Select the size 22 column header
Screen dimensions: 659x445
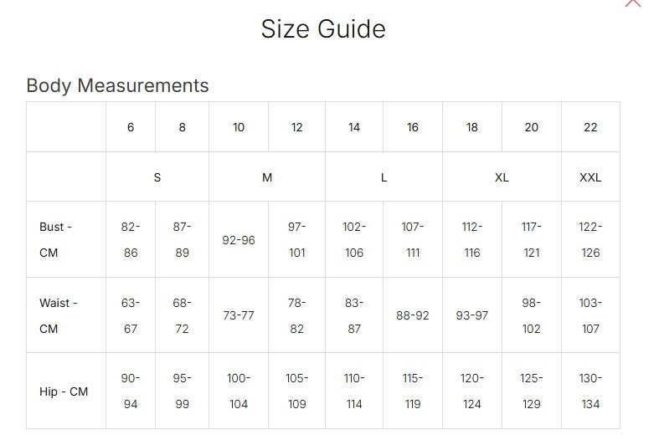coord(590,127)
